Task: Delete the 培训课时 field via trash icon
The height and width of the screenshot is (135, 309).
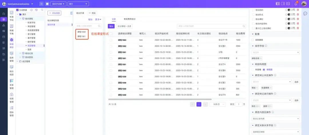Action: (x=298, y=19)
